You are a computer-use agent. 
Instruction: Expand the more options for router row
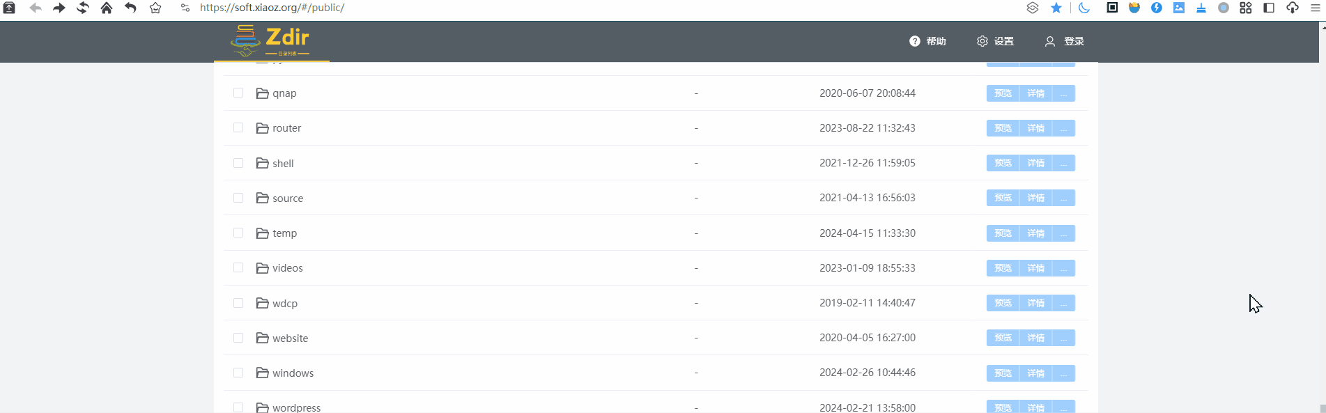pos(1063,128)
